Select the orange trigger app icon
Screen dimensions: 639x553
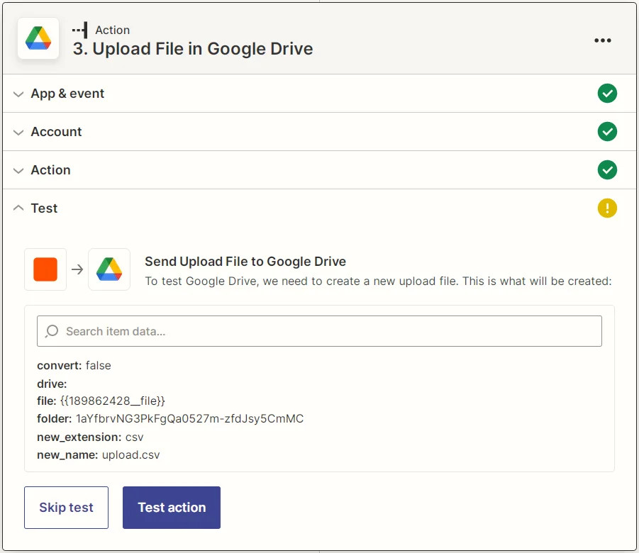coord(45,269)
